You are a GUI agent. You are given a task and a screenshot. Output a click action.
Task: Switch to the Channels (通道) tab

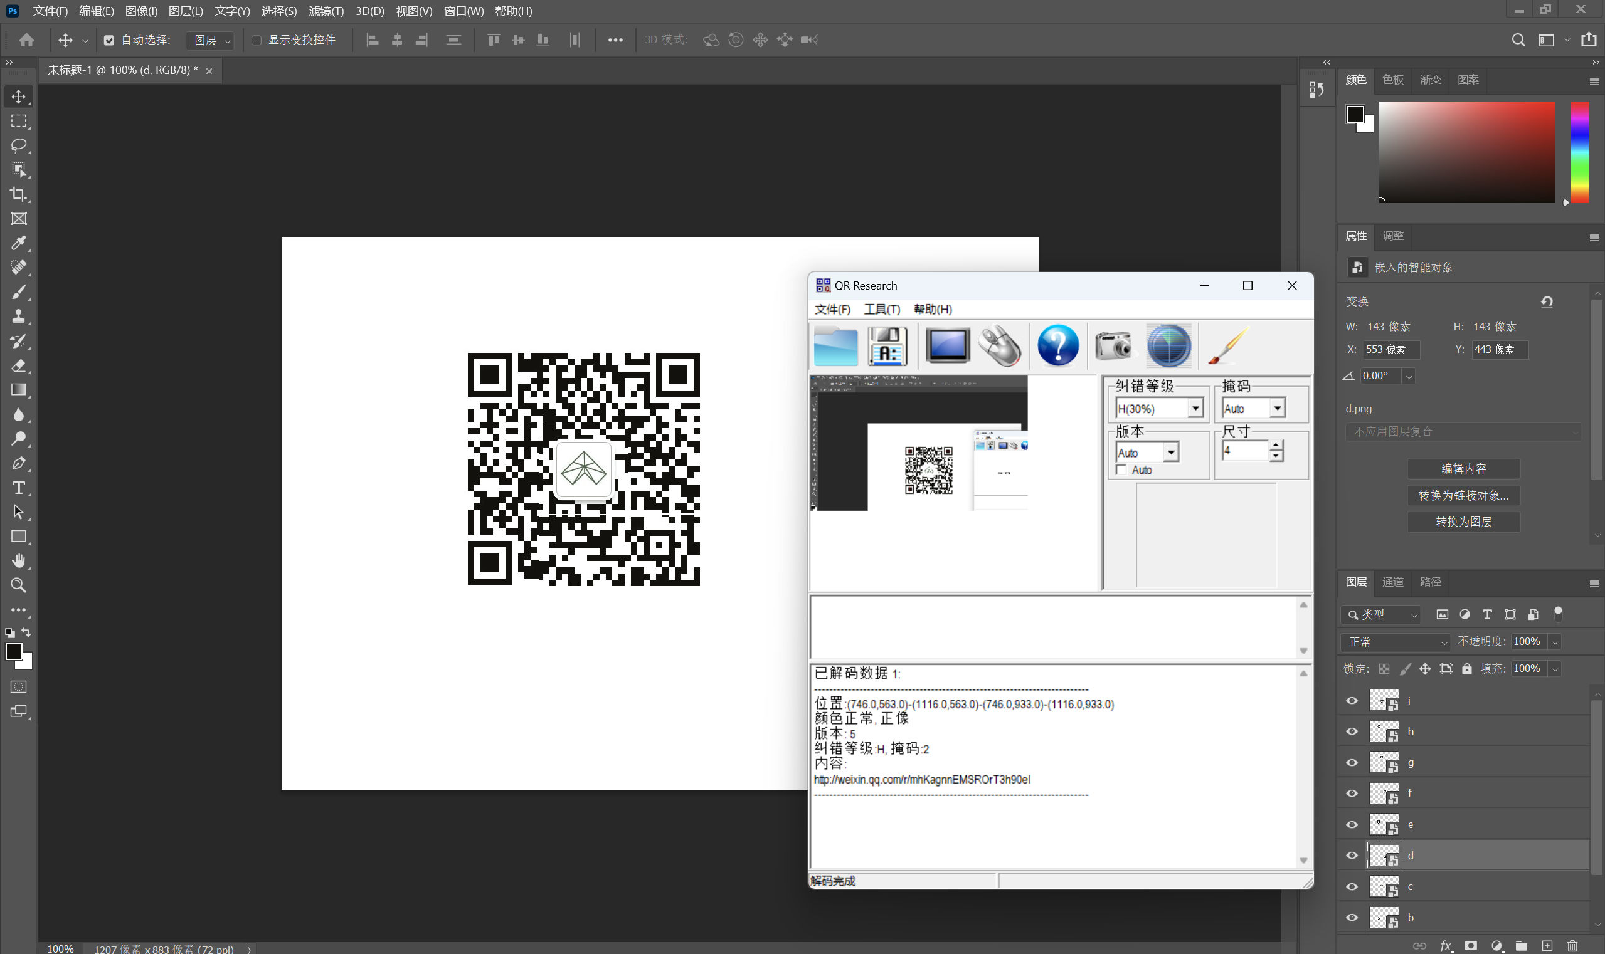[x=1393, y=582]
